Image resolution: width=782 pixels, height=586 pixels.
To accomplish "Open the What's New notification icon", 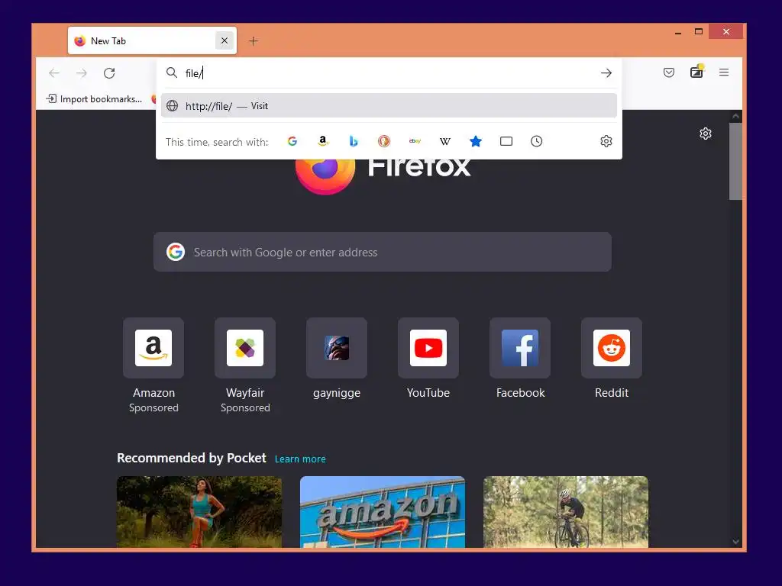I will tap(696, 72).
